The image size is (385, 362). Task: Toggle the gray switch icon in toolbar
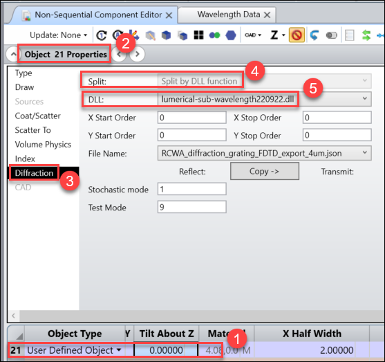332,35
